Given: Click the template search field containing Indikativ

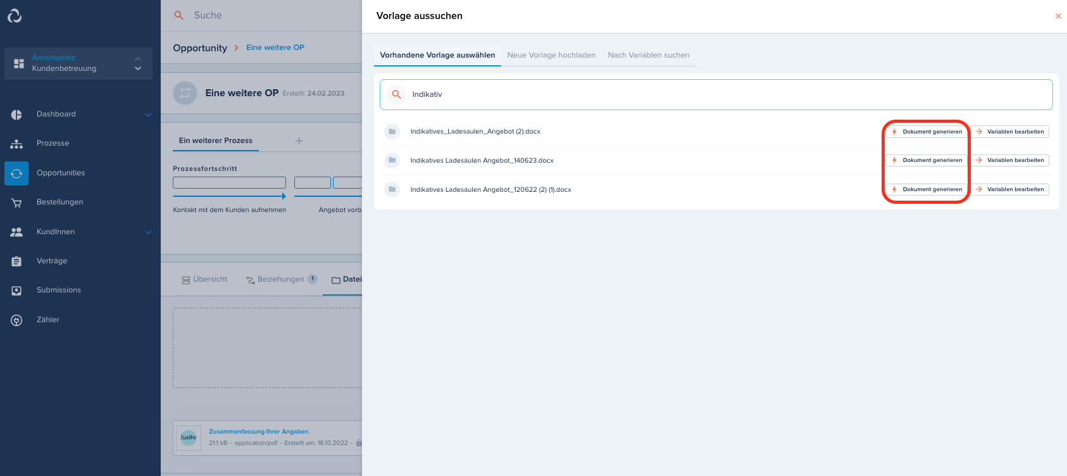Looking at the screenshot, I should pyautogui.click(x=716, y=94).
